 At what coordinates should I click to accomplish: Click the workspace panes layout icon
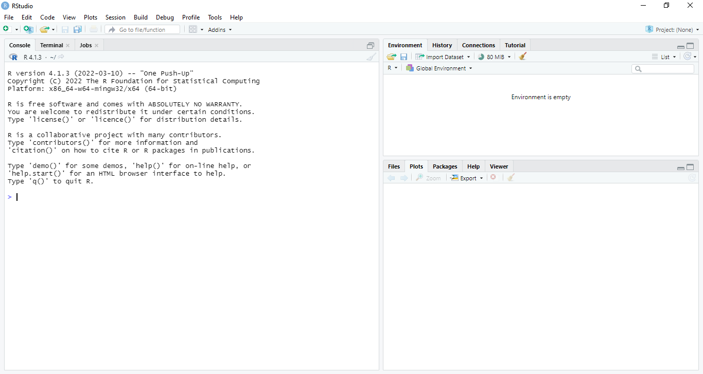click(193, 29)
